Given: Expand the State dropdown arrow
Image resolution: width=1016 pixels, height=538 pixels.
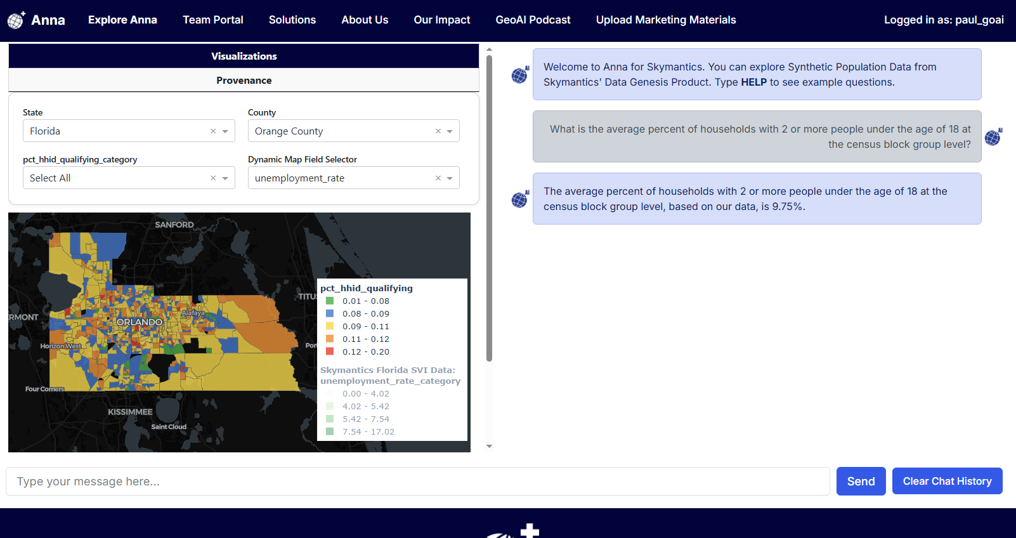Looking at the screenshot, I should (x=225, y=131).
